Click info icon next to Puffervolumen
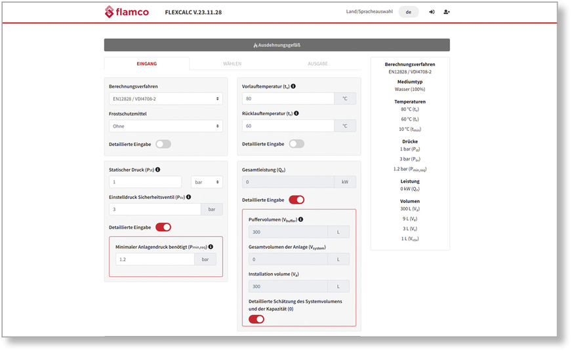The width and height of the screenshot is (572, 351). pos(300,219)
